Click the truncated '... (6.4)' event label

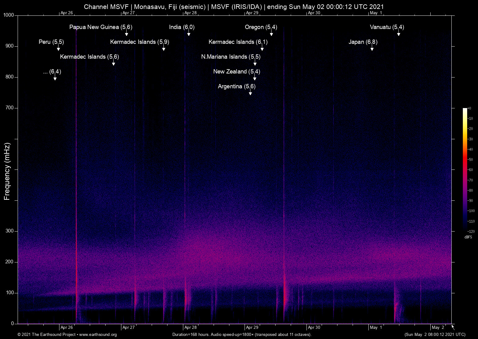[x=52, y=72]
